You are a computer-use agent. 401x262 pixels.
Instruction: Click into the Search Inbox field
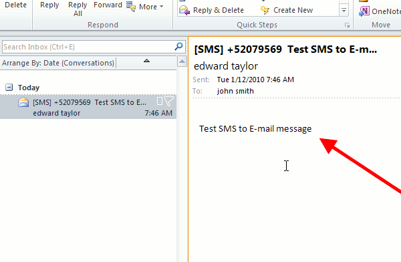click(x=88, y=47)
